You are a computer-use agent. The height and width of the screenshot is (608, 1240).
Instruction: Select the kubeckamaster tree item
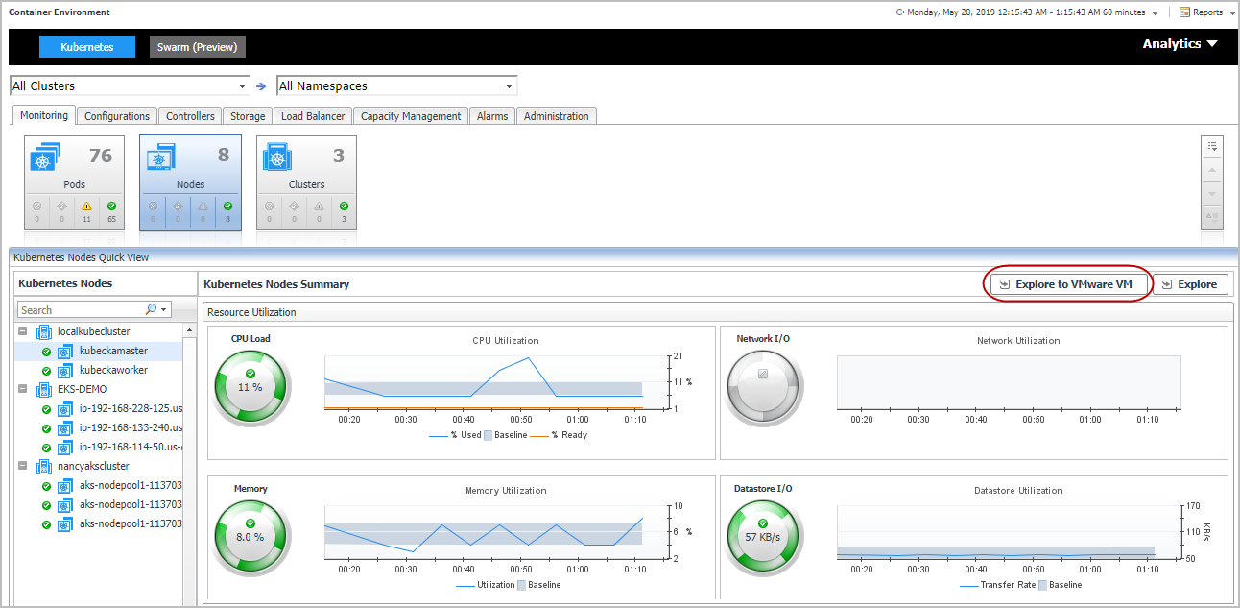coord(113,351)
